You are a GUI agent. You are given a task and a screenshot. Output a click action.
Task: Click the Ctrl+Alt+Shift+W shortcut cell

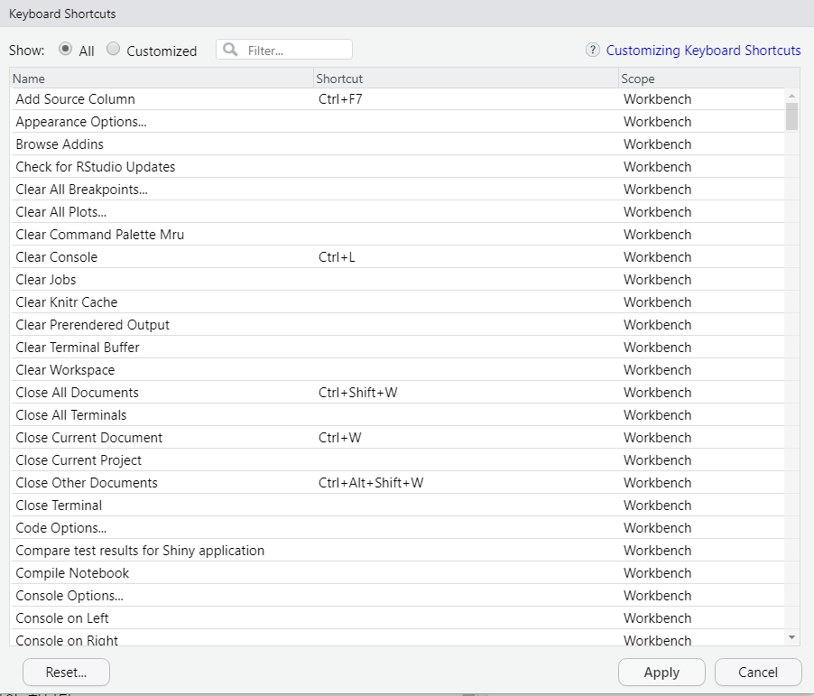[x=467, y=483]
